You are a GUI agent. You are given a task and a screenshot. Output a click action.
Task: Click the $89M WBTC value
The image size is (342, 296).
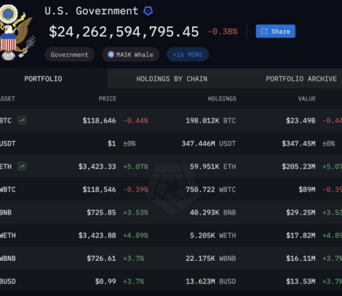(307, 190)
